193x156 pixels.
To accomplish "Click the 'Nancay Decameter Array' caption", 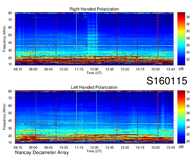I will coord(42,153).
